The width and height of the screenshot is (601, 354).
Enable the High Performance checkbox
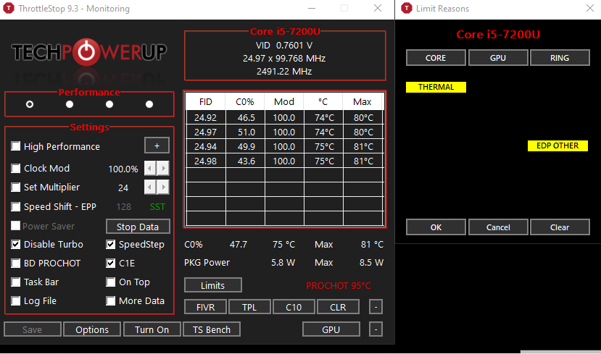16,146
